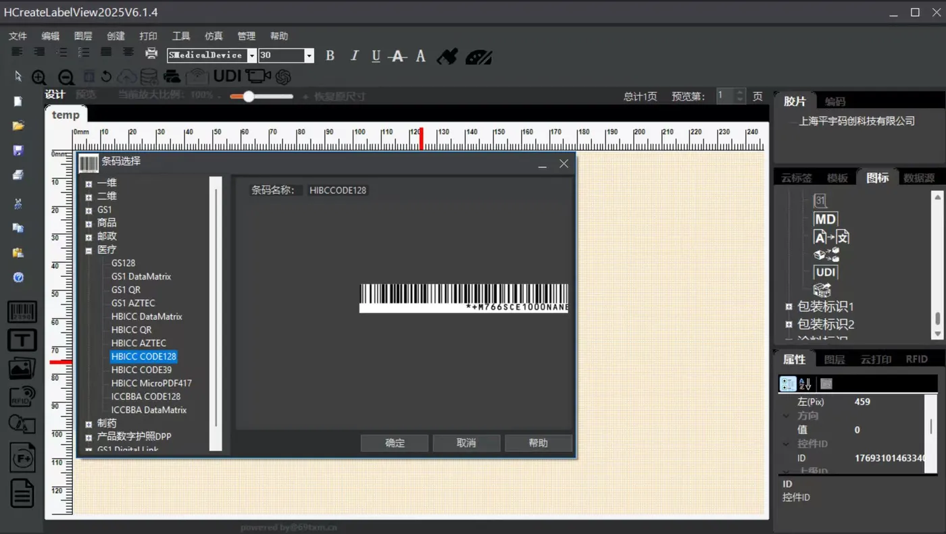Click the paint brush icon in the toolbar
This screenshot has height=534, width=946.
point(447,56)
